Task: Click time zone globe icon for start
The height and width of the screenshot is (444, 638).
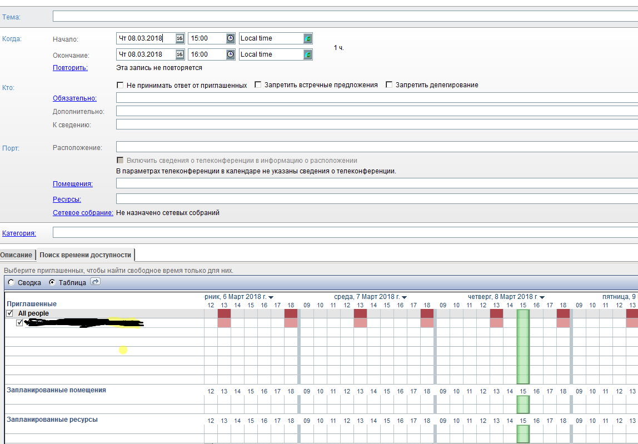Action: pyautogui.click(x=308, y=38)
